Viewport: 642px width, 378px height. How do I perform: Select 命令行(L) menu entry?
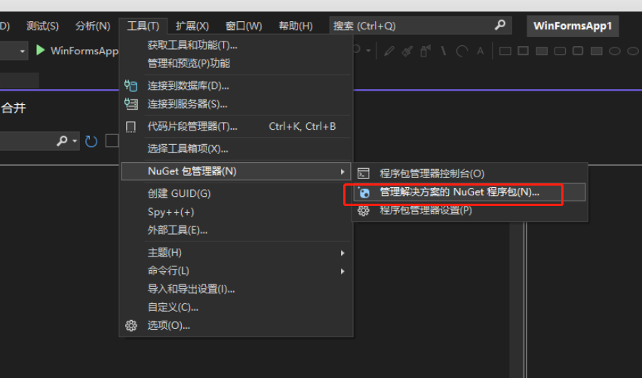point(236,271)
